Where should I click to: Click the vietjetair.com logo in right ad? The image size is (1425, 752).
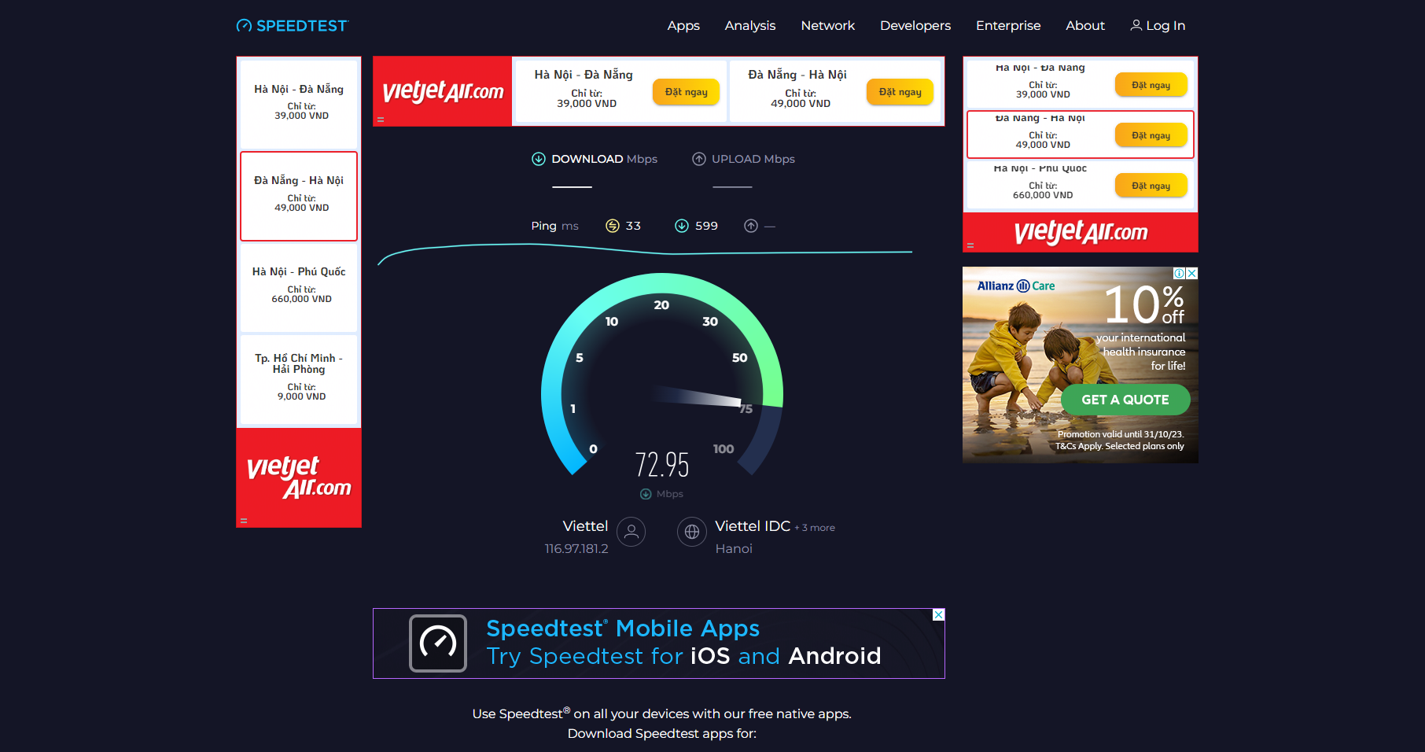click(x=1081, y=232)
